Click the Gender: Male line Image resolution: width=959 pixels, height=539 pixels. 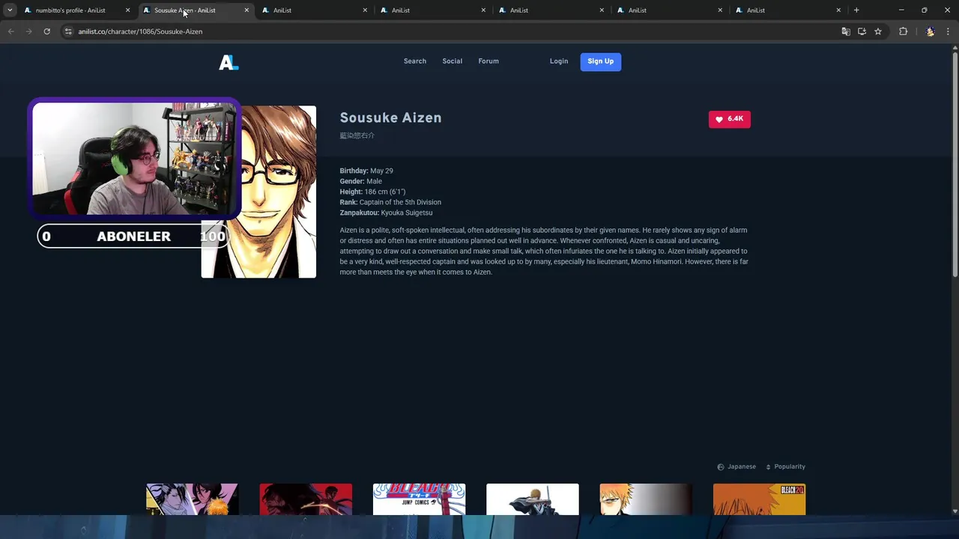pos(360,181)
